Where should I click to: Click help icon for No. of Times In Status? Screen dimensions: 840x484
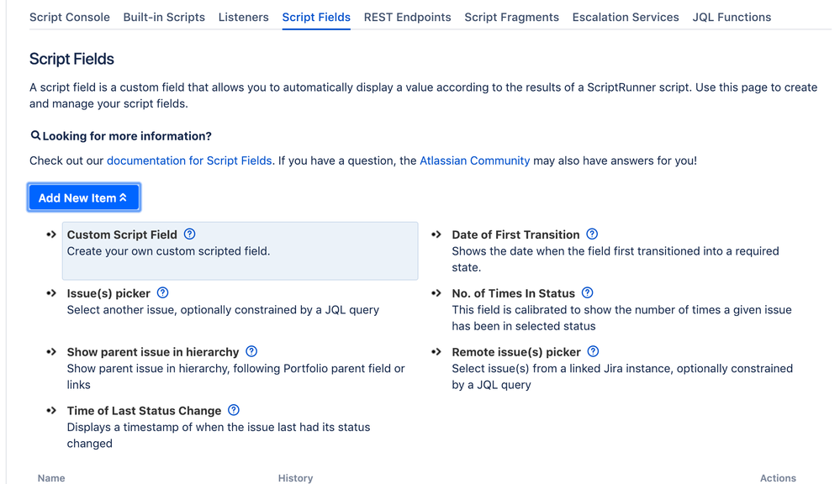pyautogui.click(x=588, y=293)
